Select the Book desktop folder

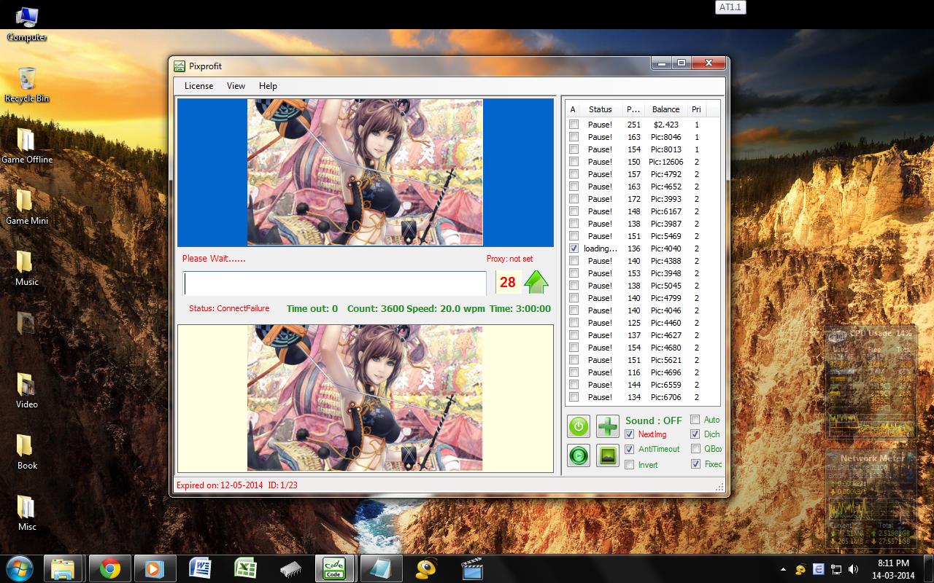27,453
